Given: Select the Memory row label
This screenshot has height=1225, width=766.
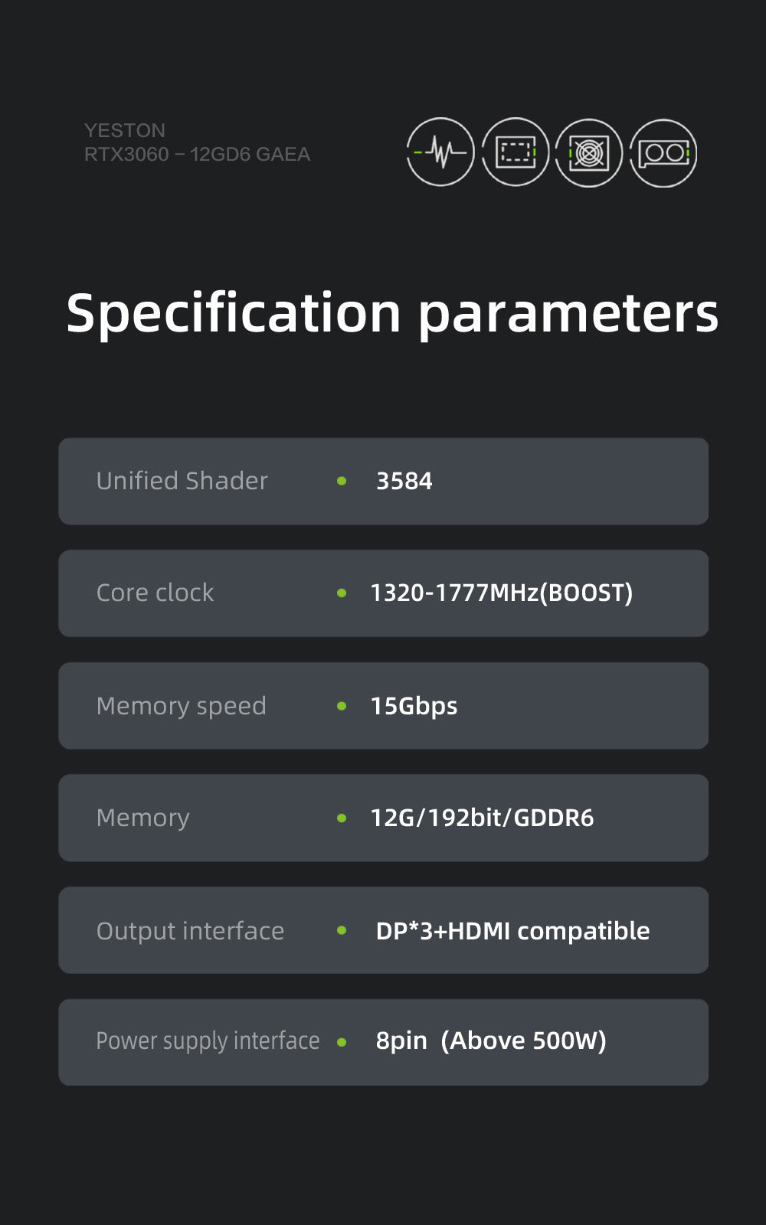Looking at the screenshot, I should point(142,818).
